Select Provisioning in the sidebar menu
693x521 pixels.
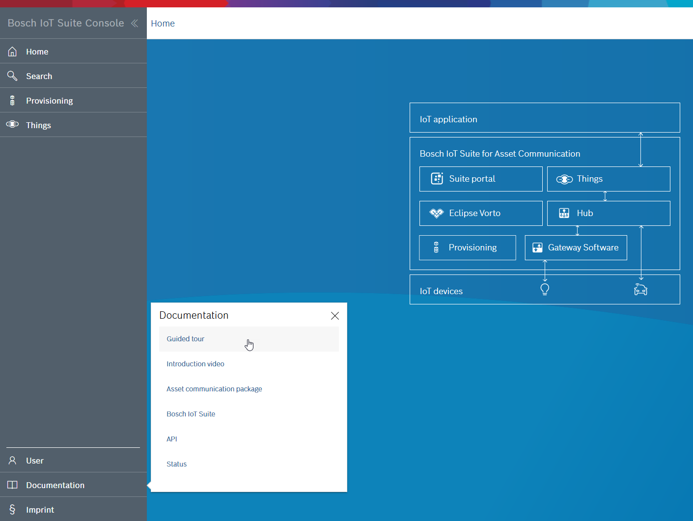coord(74,101)
